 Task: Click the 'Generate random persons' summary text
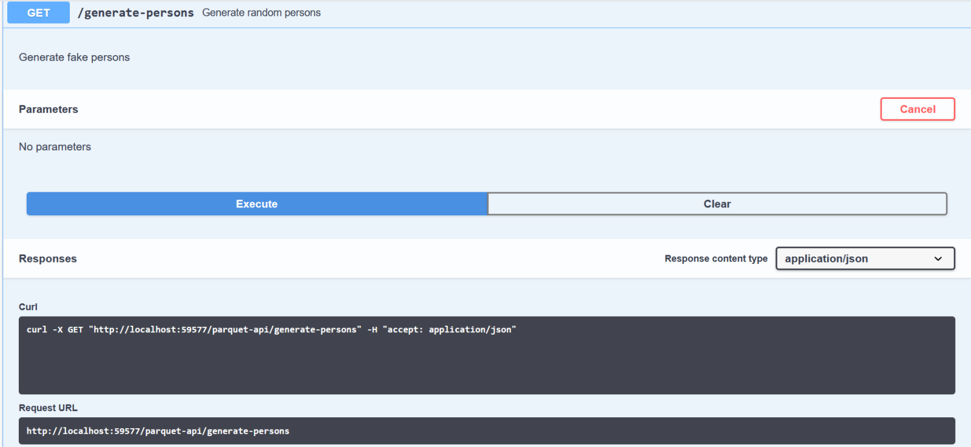(x=261, y=13)
